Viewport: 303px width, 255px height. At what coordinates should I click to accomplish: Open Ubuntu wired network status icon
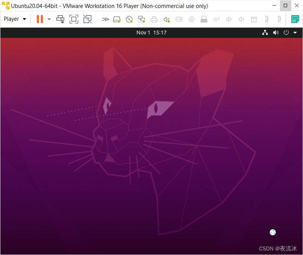pyautogui.click(x=265, y=33)
